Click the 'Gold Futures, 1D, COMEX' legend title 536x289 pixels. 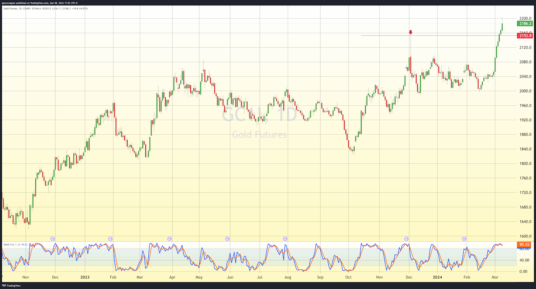pos(17,8)
